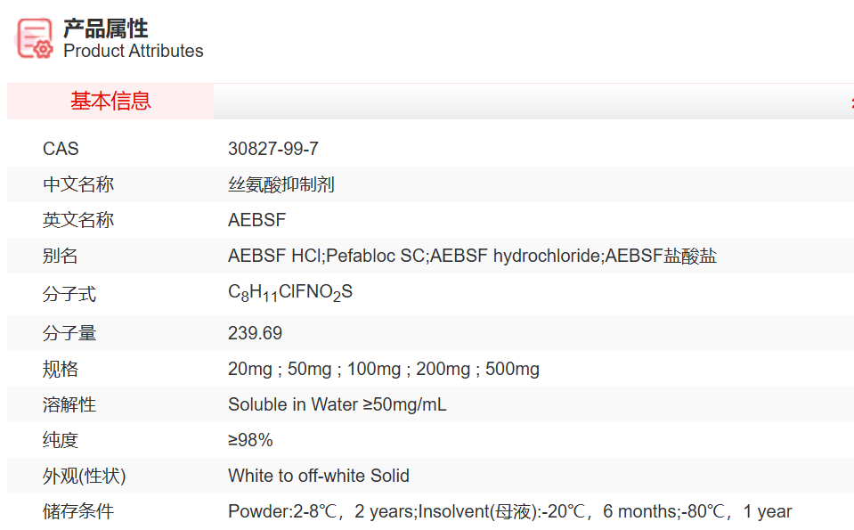
Task: Click the 溶解性 row label
Action: tap(69, 404)
